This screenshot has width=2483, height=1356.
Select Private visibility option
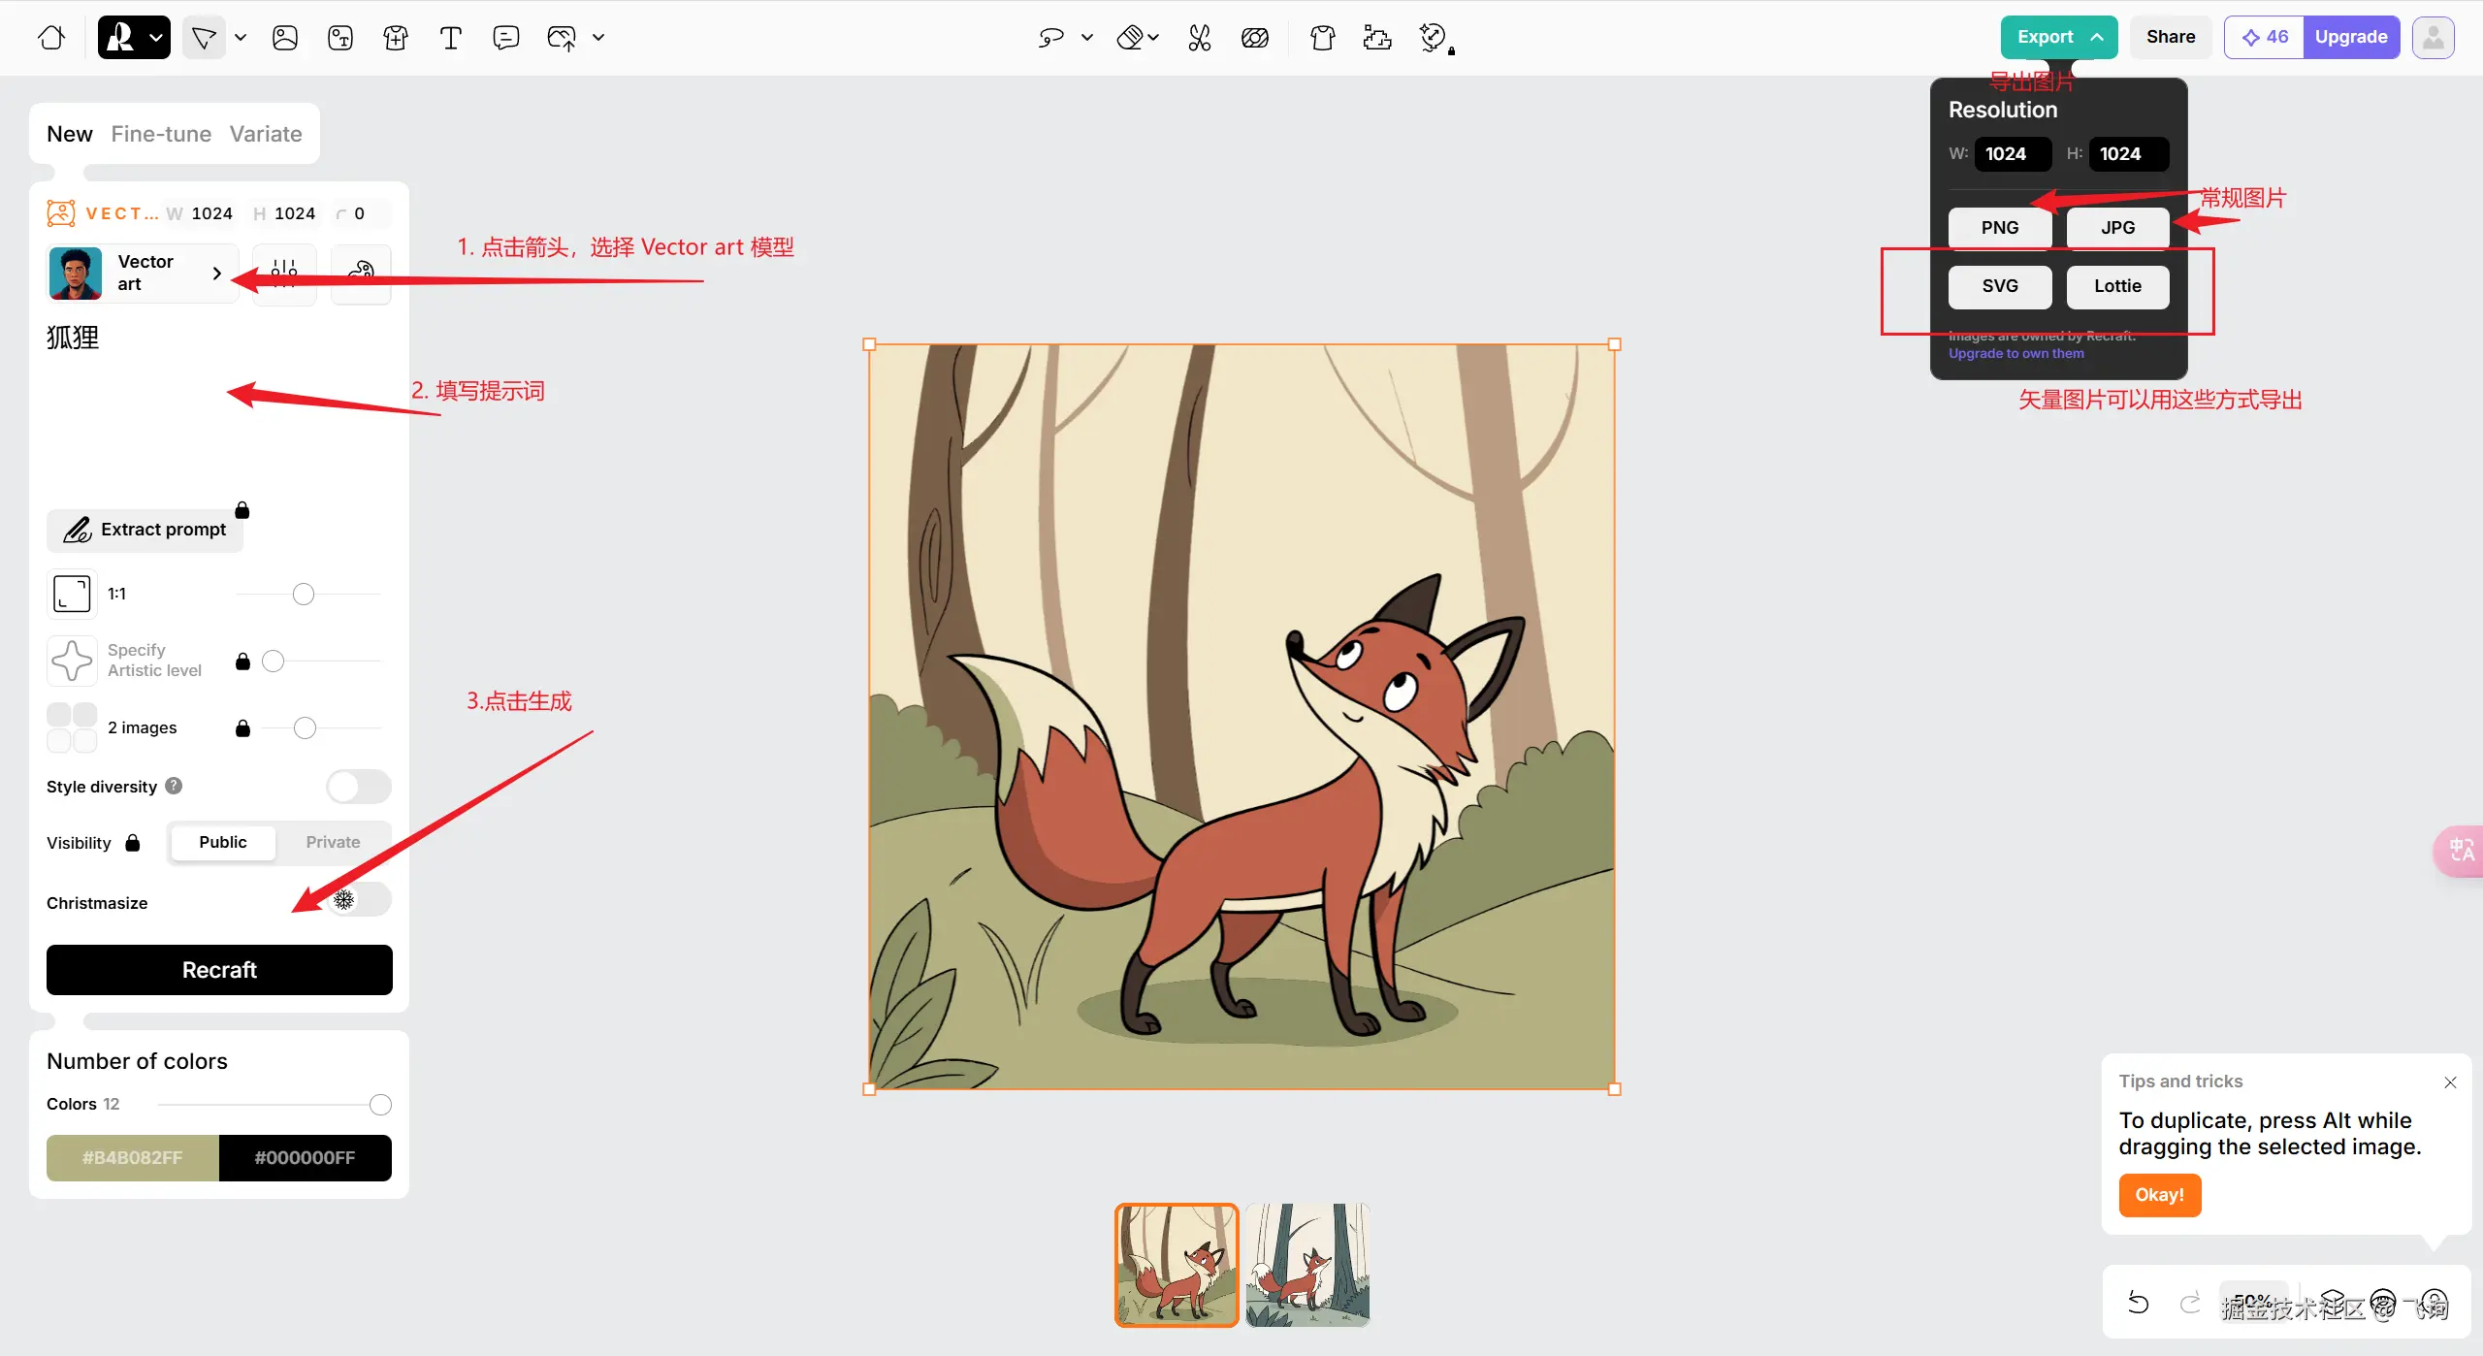click(333, 842)
